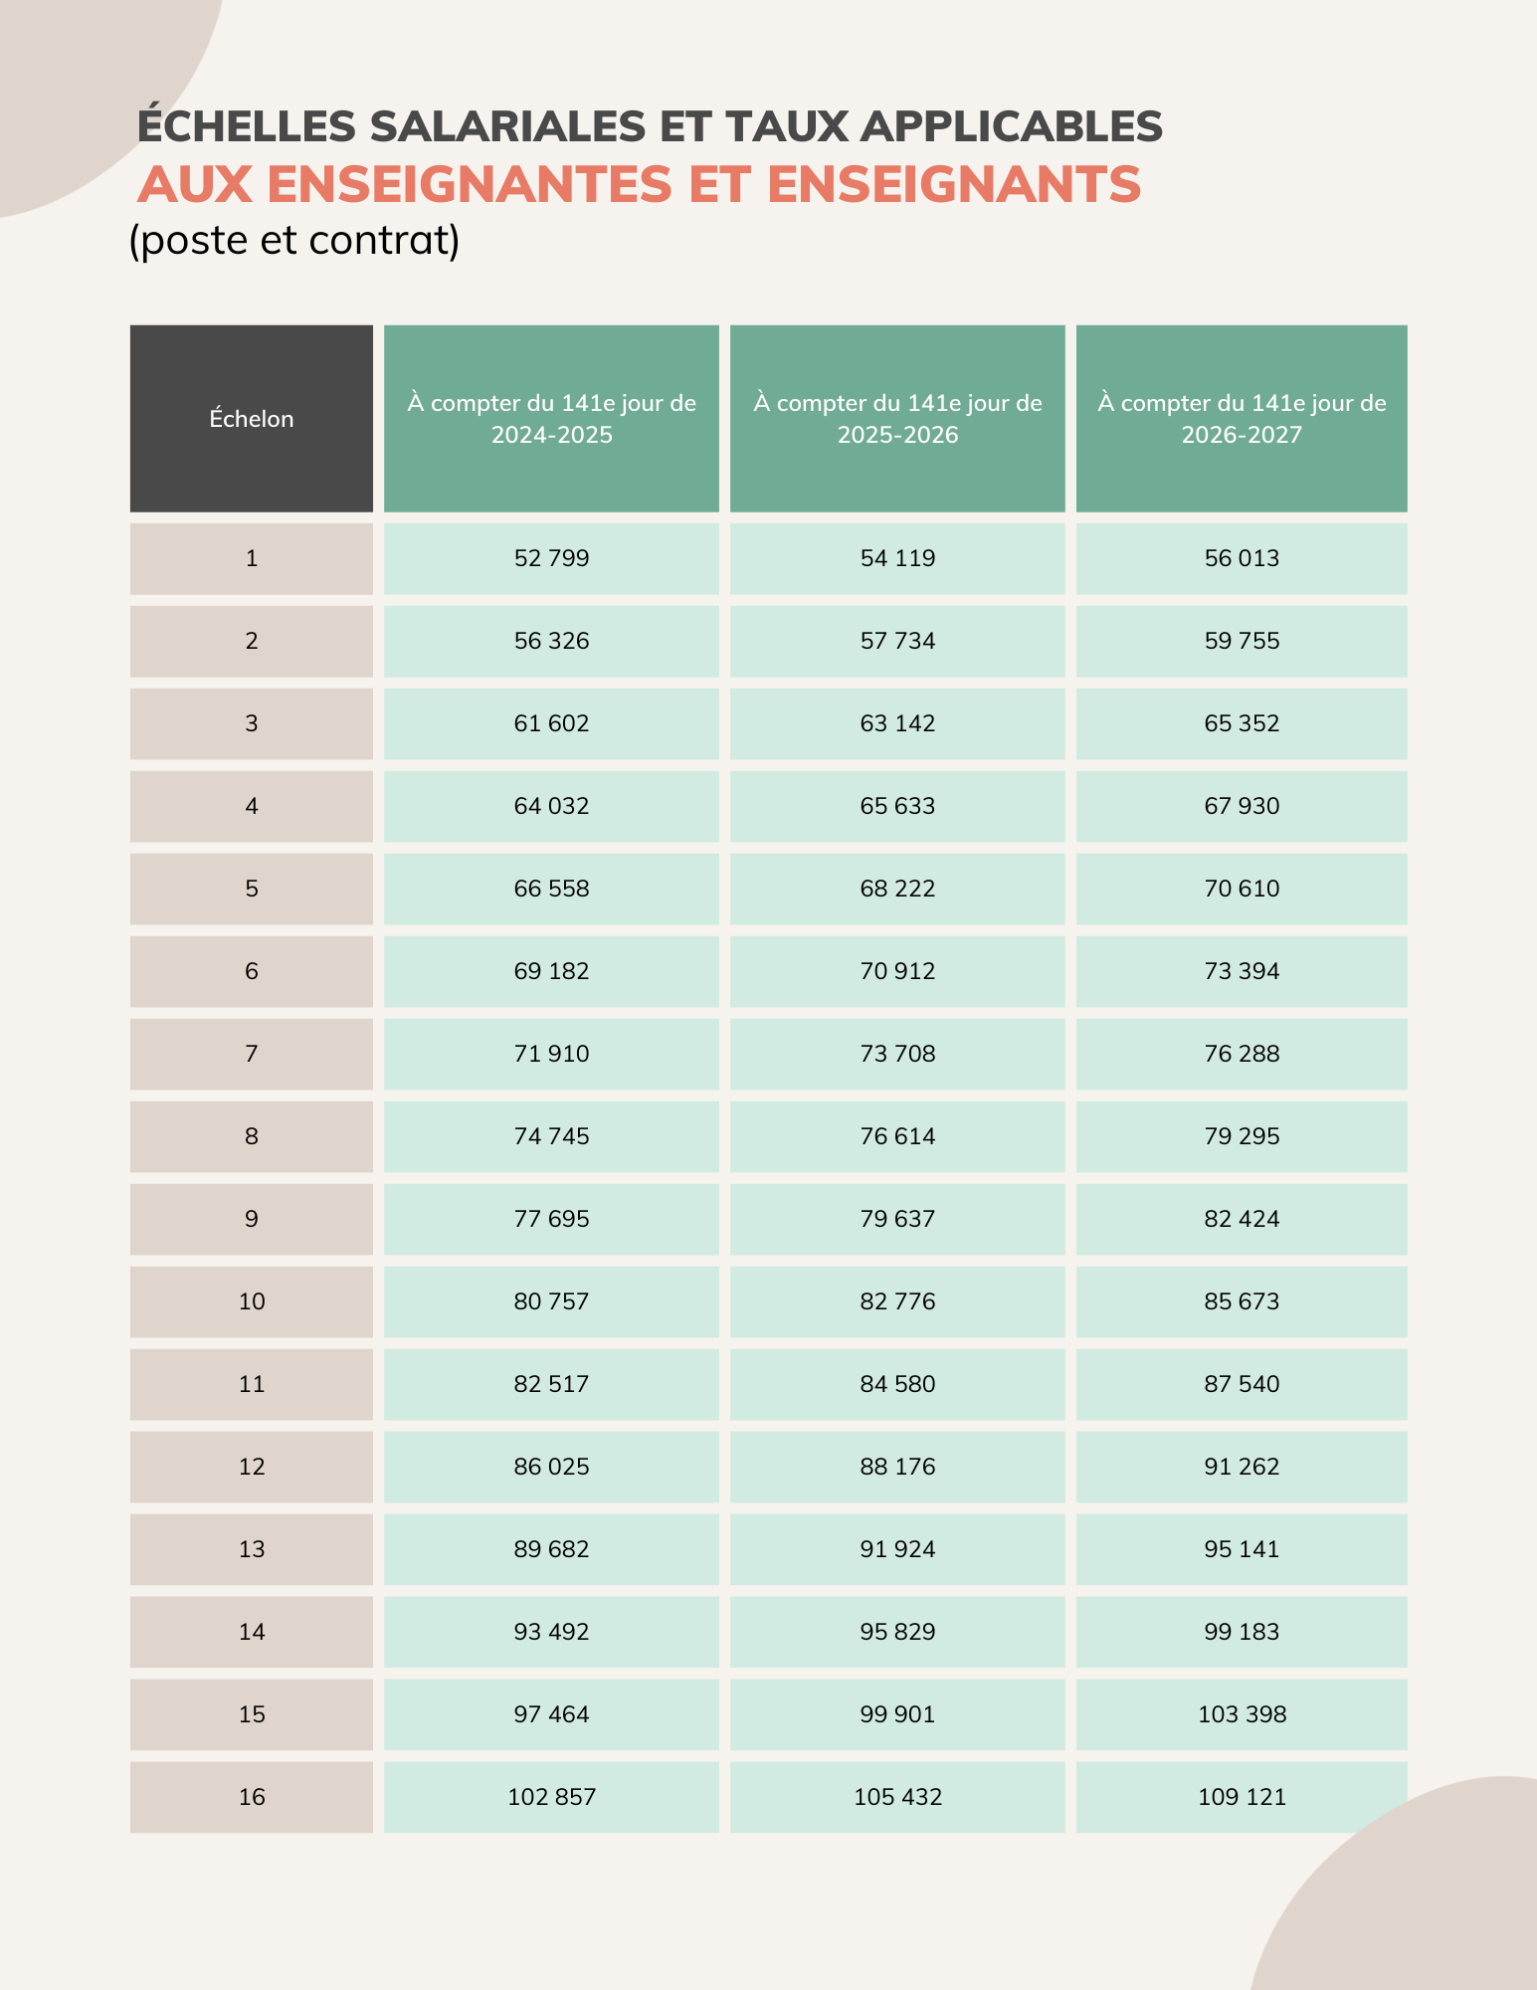Click the Échelon column header
This screenshot has width=1537, height=1990.
tap(252, 419)
